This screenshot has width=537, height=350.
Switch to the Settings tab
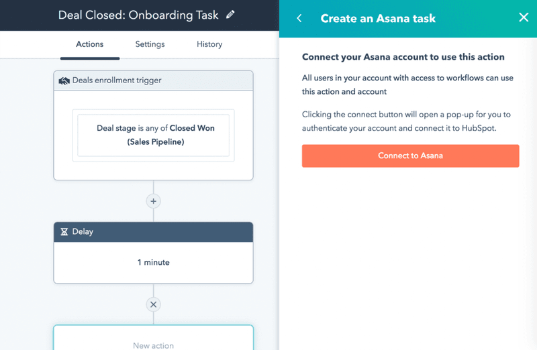pyautogui.click(x=150, y=44)
